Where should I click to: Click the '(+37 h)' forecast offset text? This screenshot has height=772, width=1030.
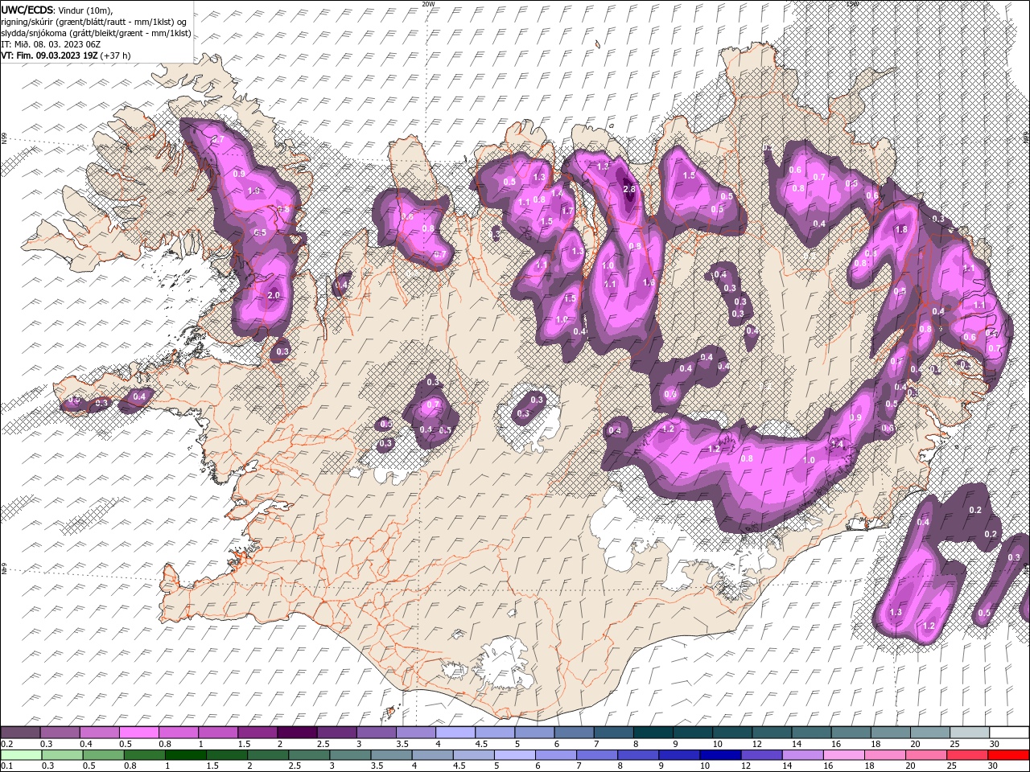pos(115,55)
